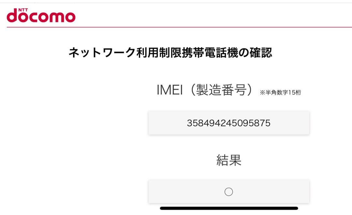This screenshot has height=215, width=352.
Task: Click the red divider line under logo
Action: pyautogui.click(x=176, y=27)
